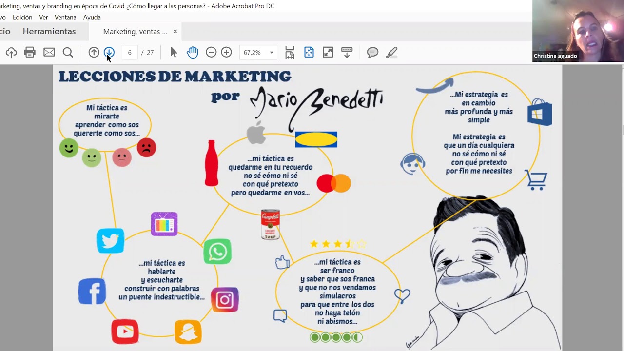Click the green happy face emoji
The width and height of the screenshot is (624, 351).
(x=69, y=148)
